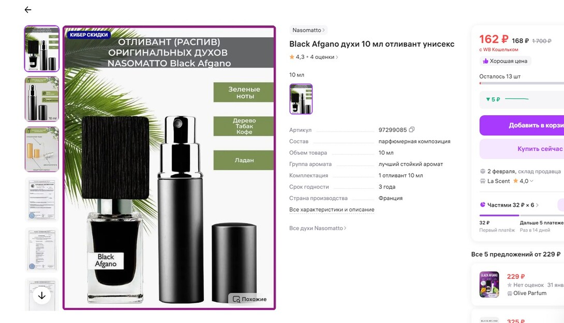564x323 pixels.
Task: Open the gold atomizer photo thumbnail
Action: (42, 149)
